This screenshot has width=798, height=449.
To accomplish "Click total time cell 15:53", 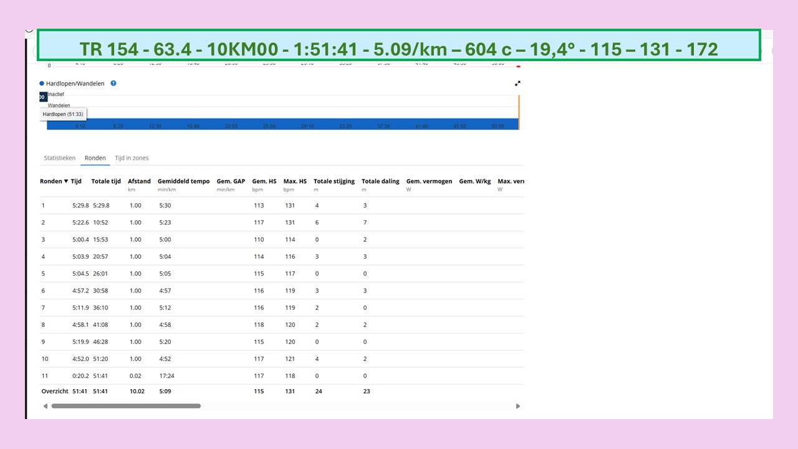I will pos(100,239).
